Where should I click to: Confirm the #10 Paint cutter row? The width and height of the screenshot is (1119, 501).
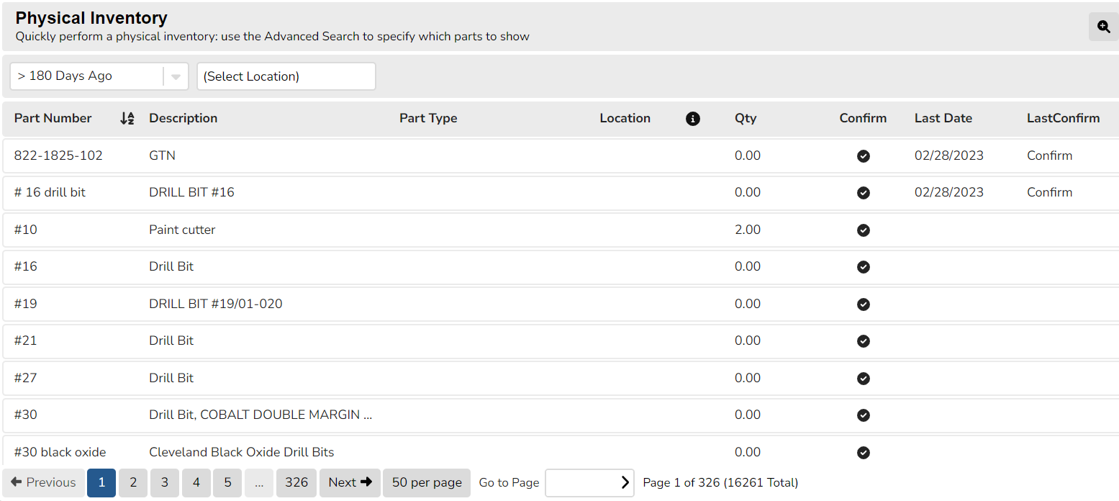click(864, 230)
